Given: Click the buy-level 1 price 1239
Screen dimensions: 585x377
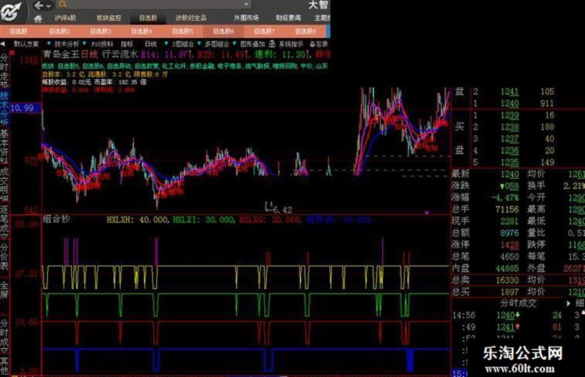Looking at the screenshot, I should tap(509, 115).
